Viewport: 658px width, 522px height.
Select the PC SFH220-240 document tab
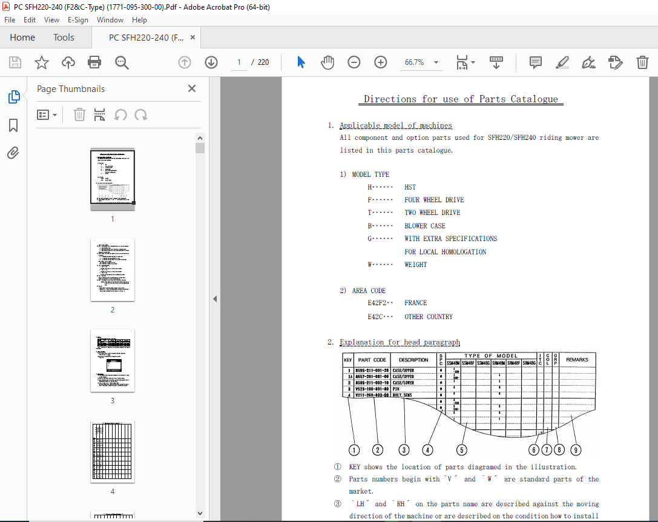pyautogui.click(x=146, y=38)
